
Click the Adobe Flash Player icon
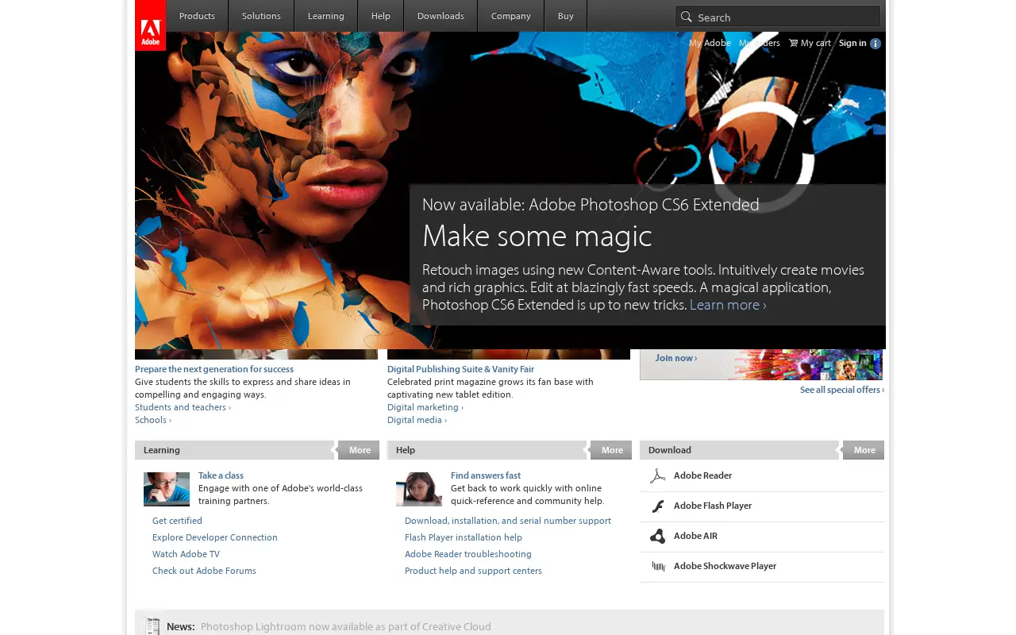657,506
